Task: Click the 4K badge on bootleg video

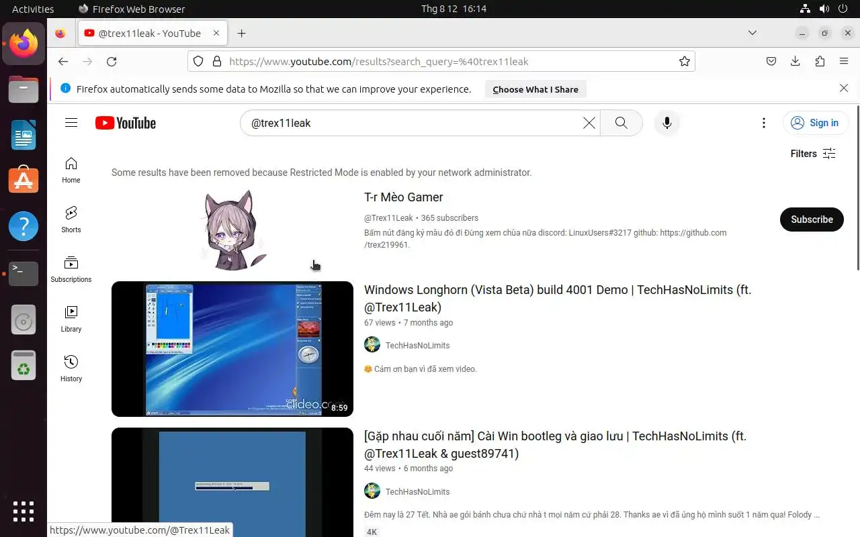Action: [372, 532]
